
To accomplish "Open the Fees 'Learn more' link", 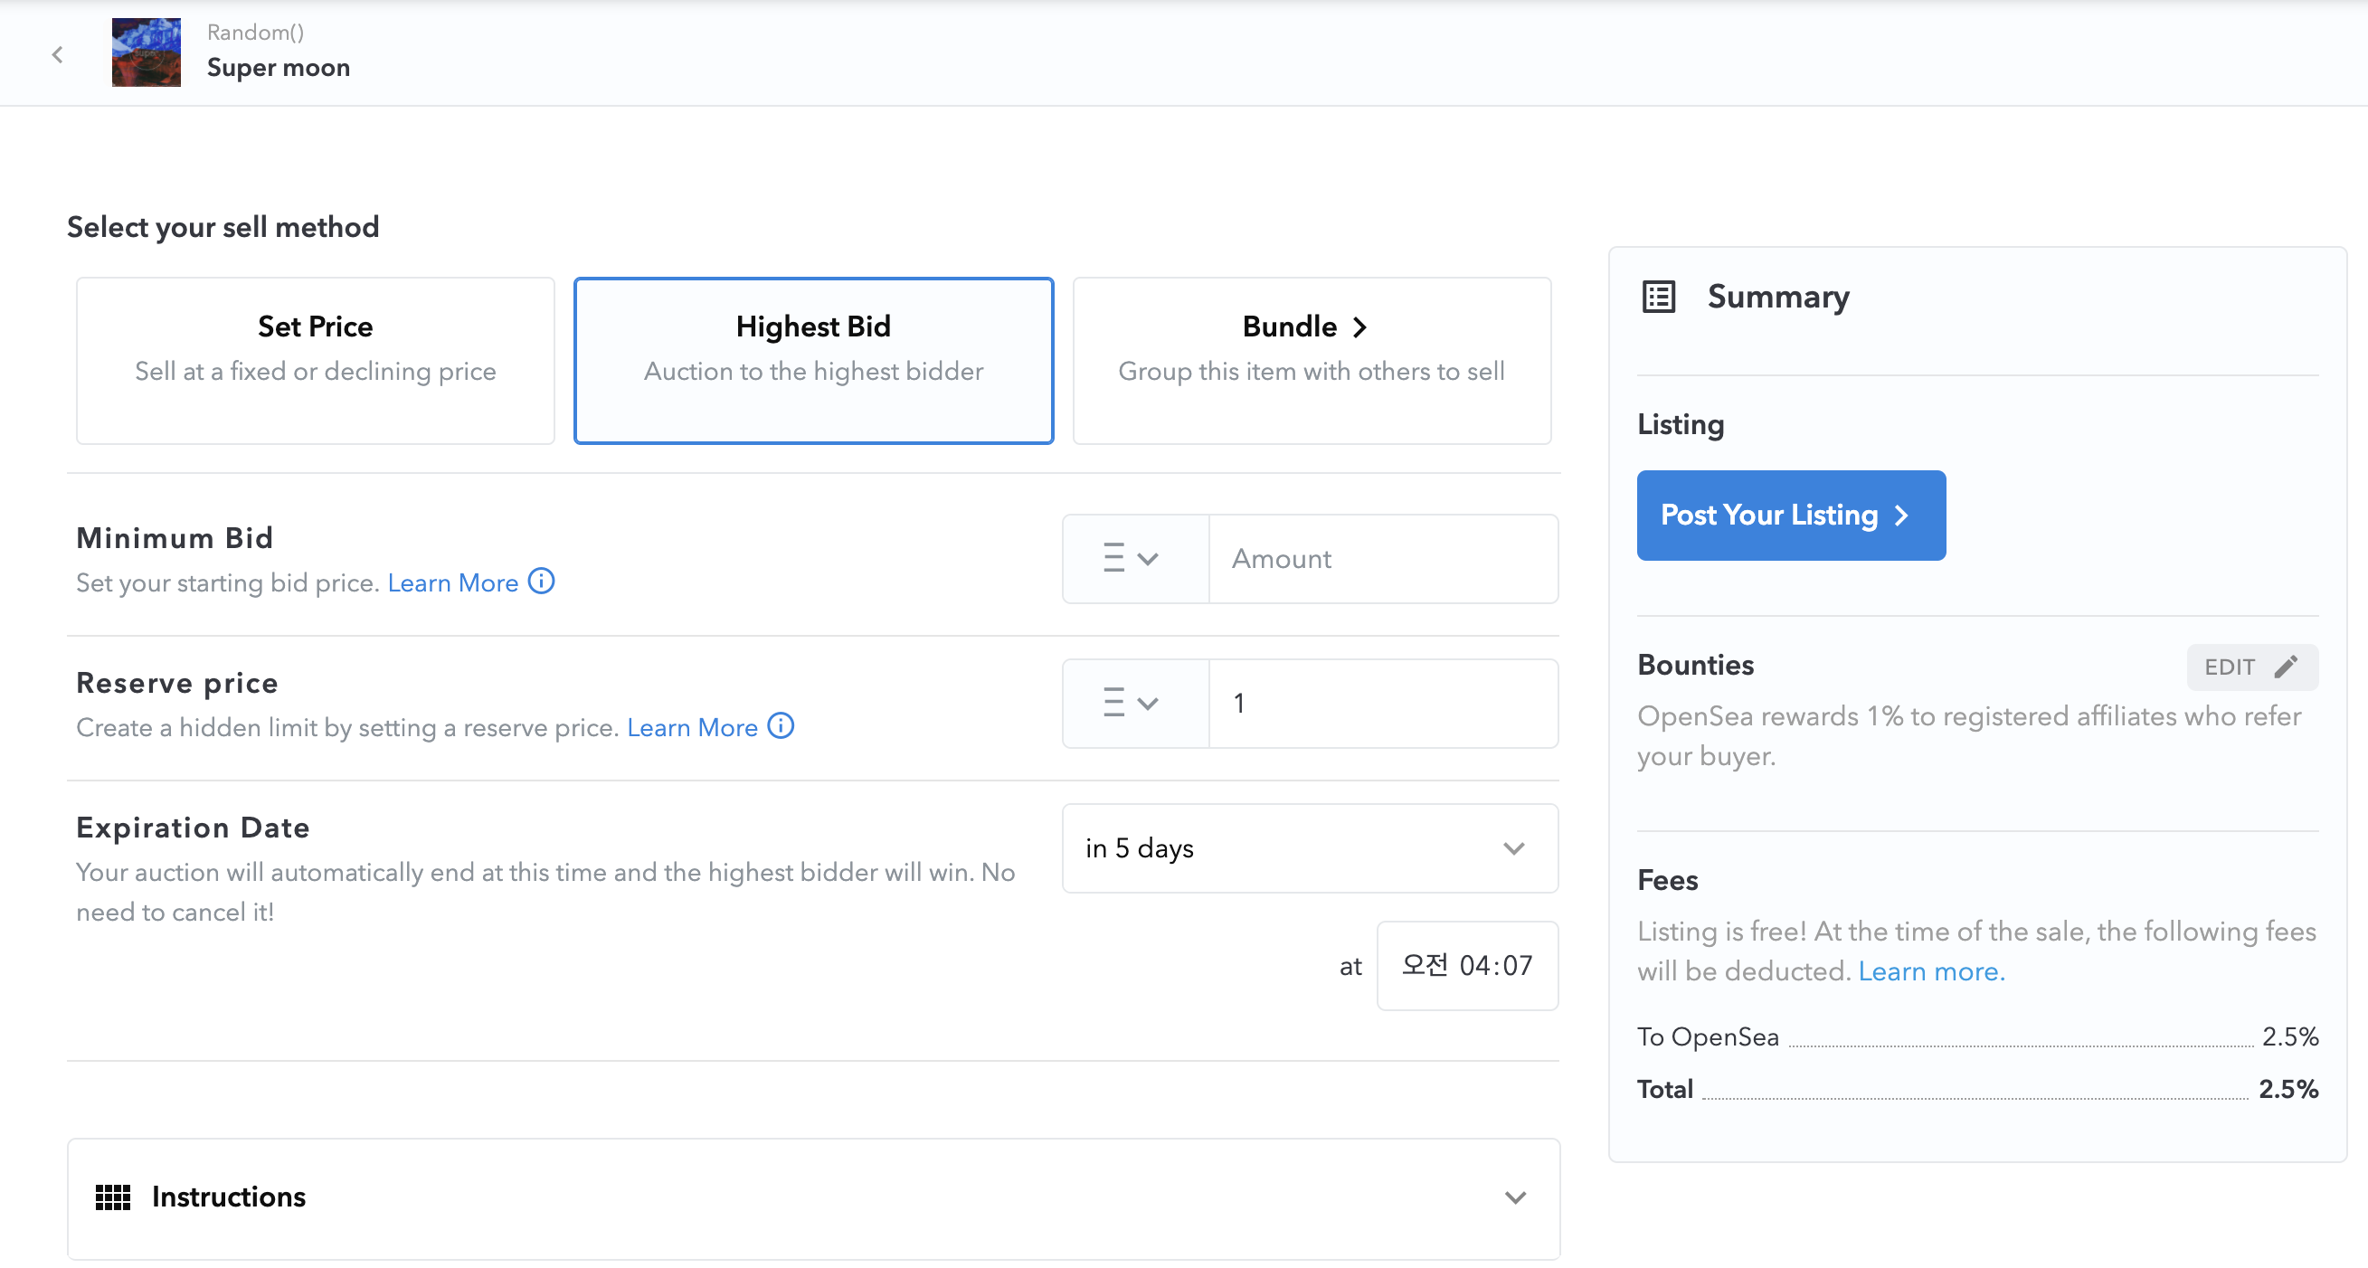I will (1930, 971).
